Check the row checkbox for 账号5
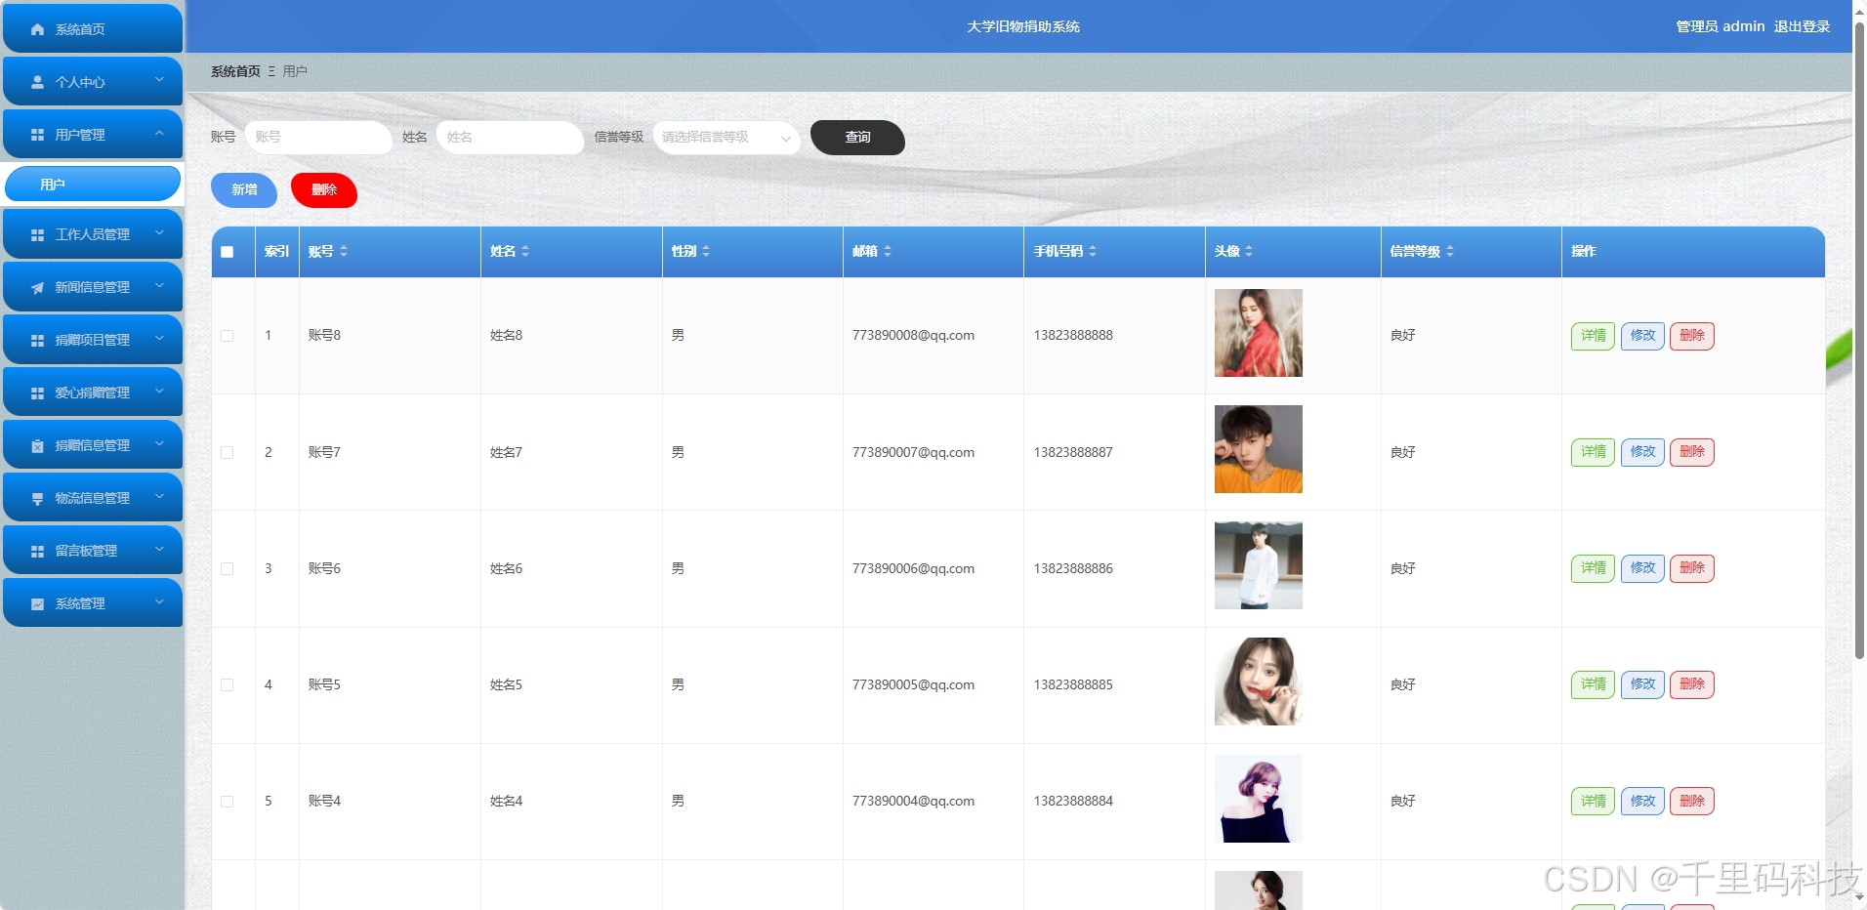The image size is (1867, 910). click(228, 685)
